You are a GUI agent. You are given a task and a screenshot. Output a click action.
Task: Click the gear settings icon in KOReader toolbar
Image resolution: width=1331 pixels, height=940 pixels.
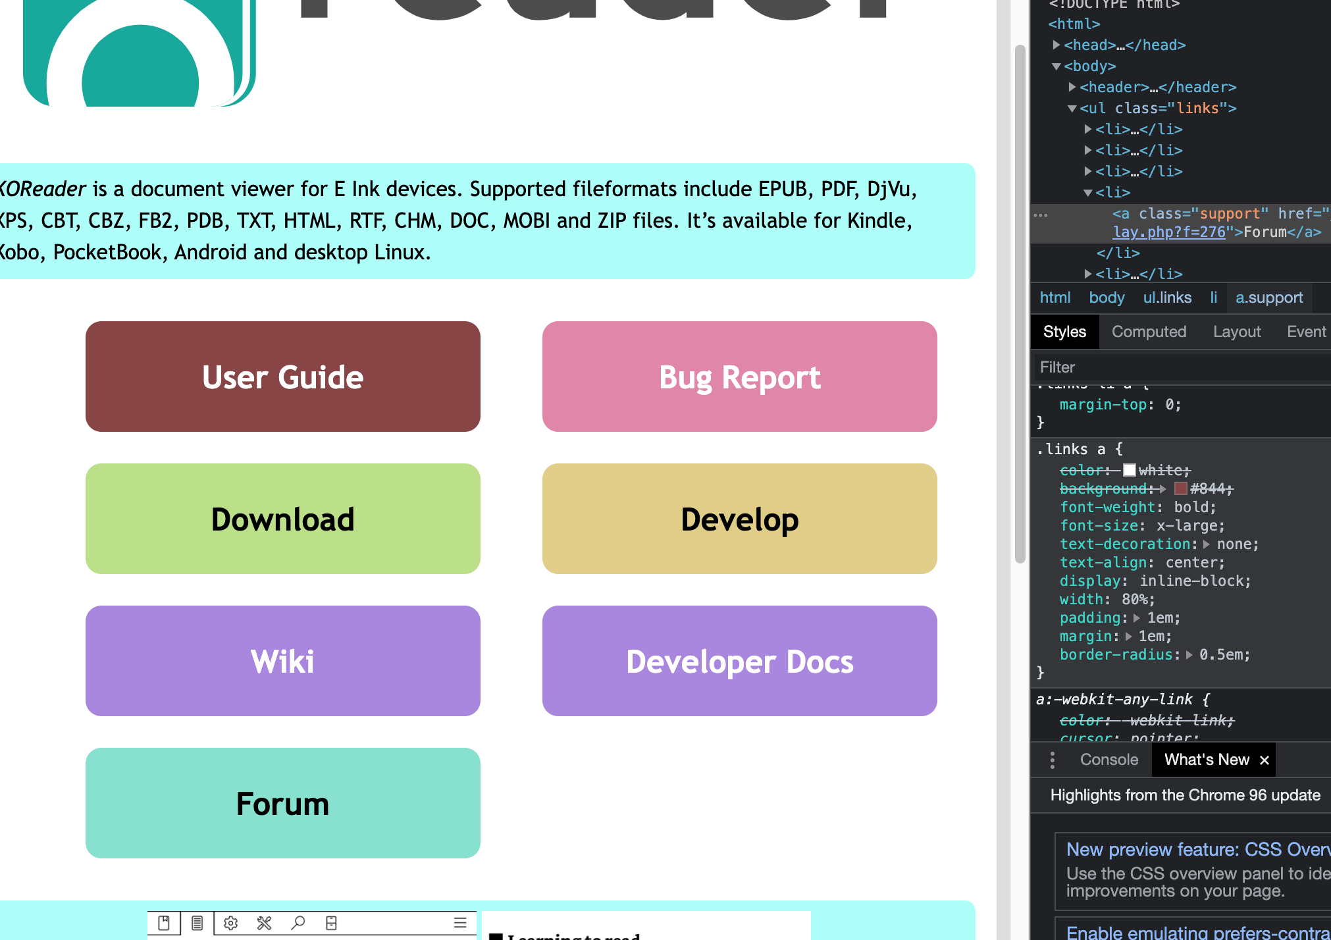pos(230,923)
